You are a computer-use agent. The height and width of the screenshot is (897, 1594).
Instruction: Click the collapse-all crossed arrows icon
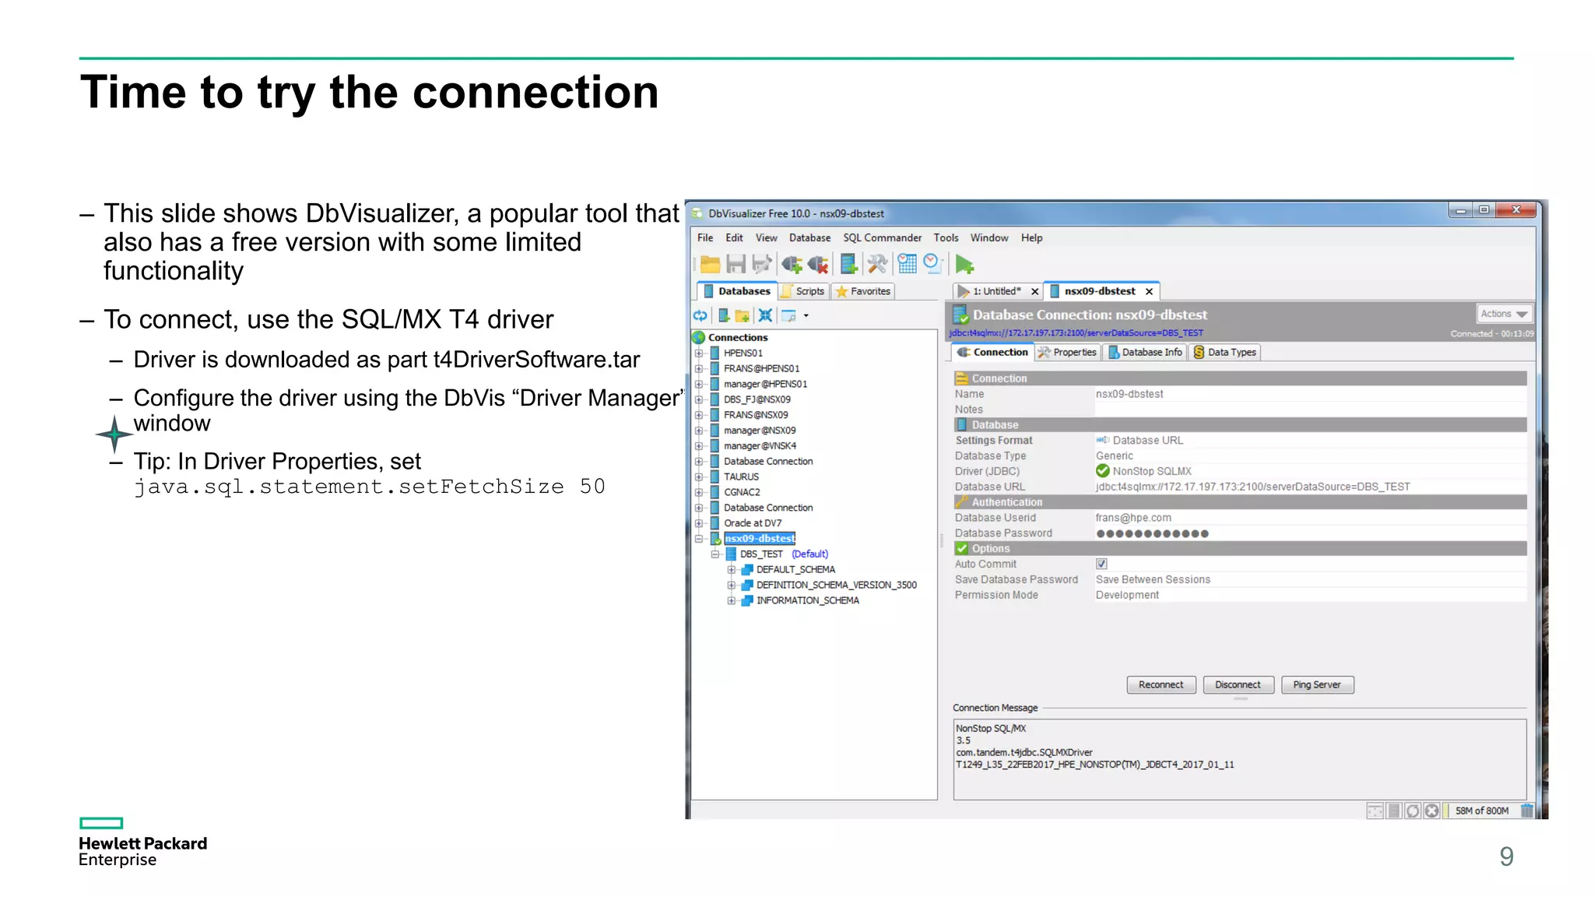765,315
